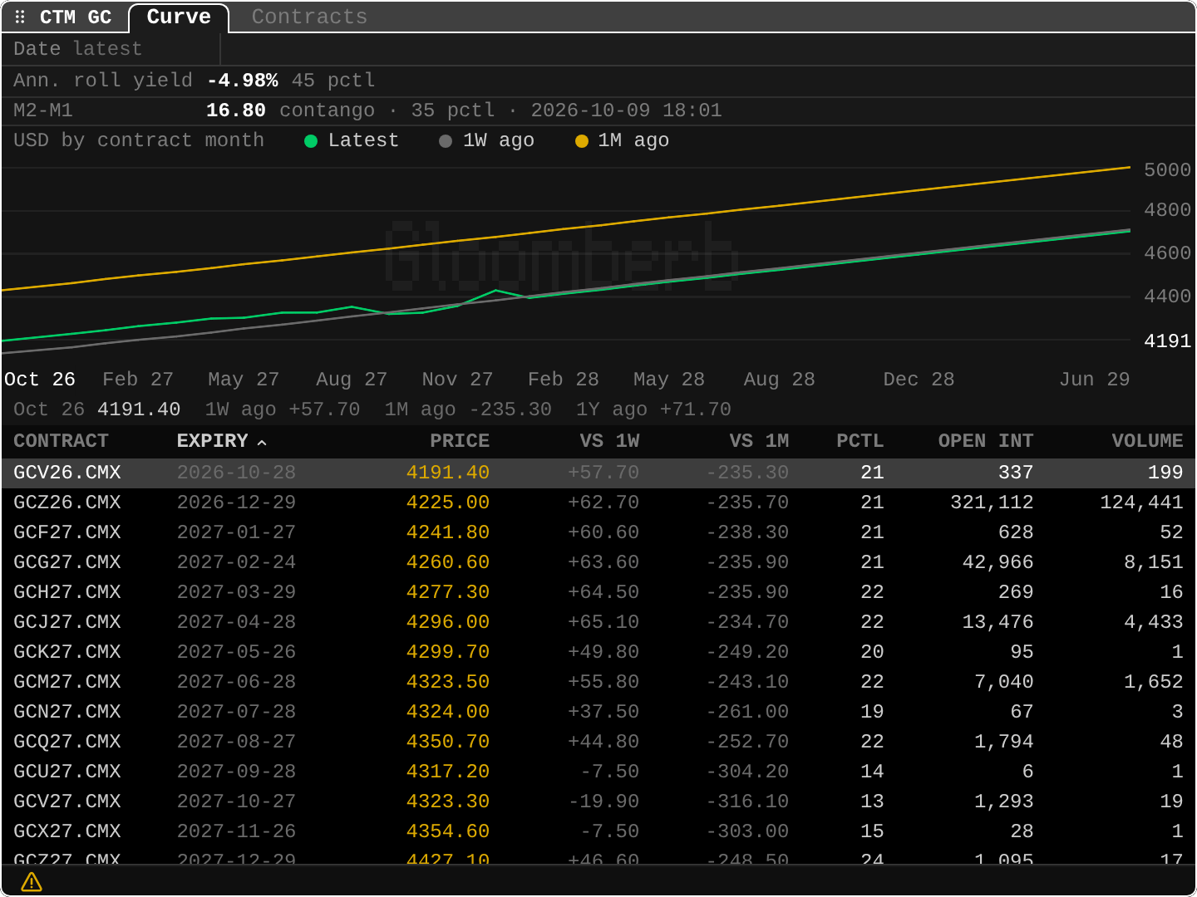The width and height of the screenshot is (1197, 897).
Task: Toggle the 1M ago series in the legend
Action: (622, 140)
